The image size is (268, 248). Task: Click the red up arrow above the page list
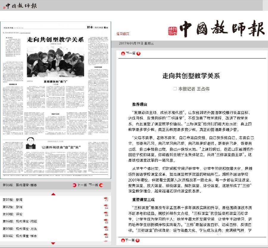click(53, 194)
